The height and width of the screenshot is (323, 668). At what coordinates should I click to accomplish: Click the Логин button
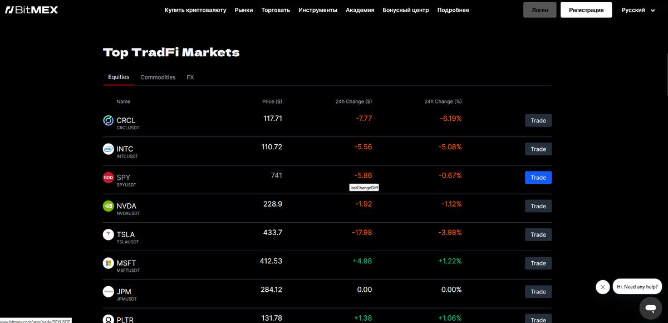point(540,10)
